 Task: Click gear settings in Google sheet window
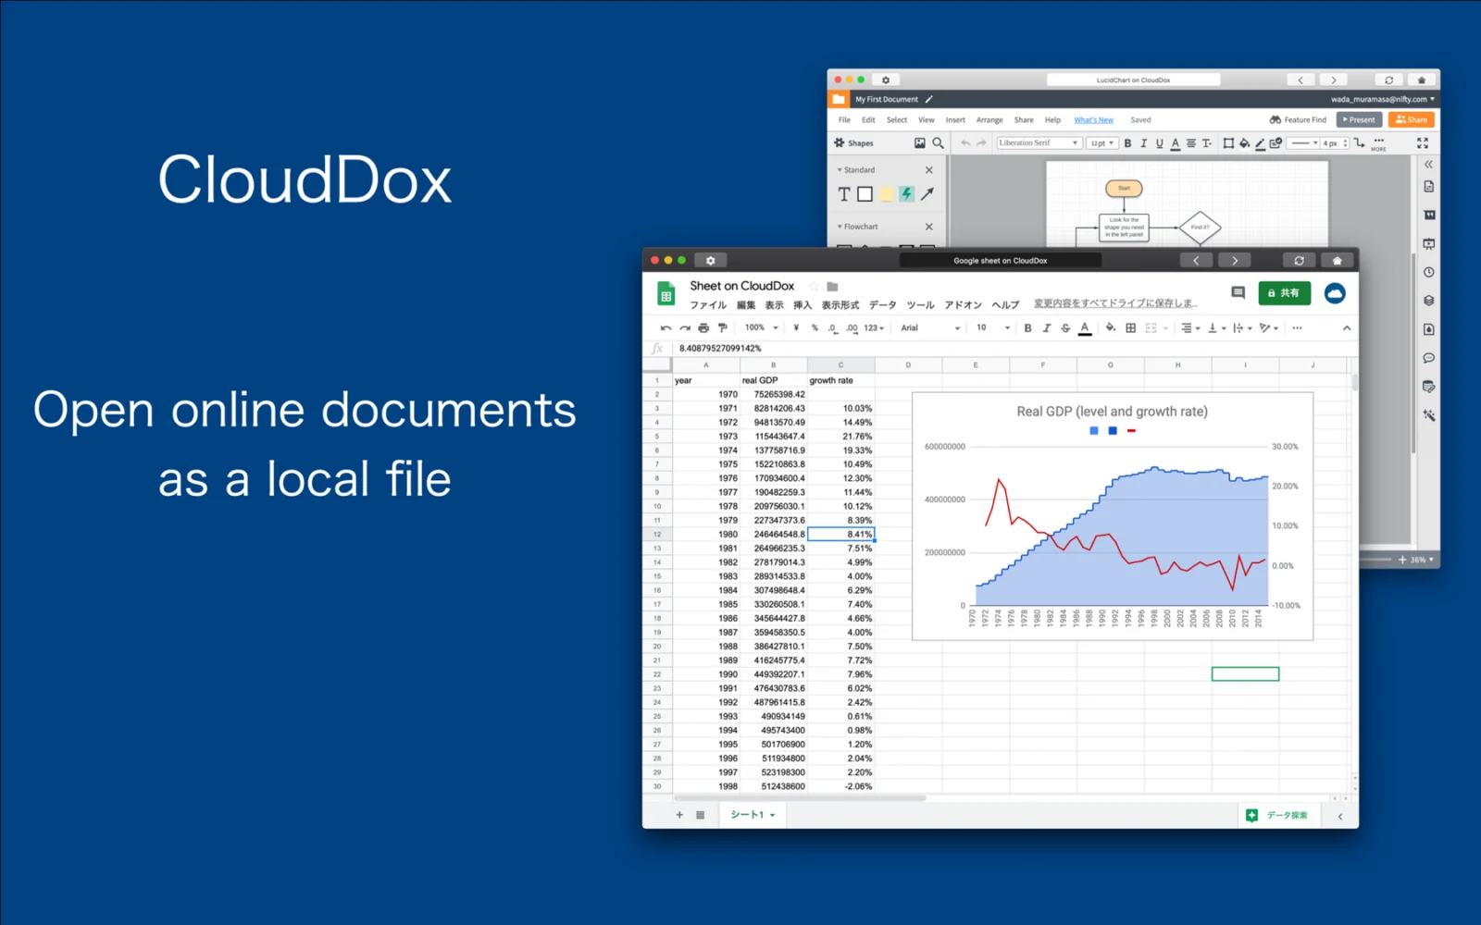(x=710, y=261)
